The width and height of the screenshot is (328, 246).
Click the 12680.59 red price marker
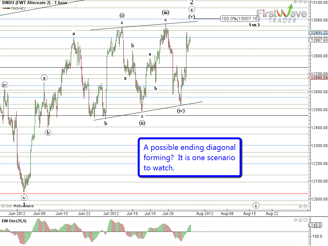tap(318, 78)
